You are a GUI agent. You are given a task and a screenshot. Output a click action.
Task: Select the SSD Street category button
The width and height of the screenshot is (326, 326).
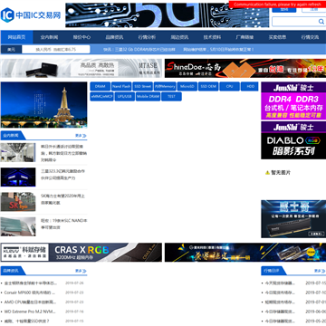pos(142,86)
